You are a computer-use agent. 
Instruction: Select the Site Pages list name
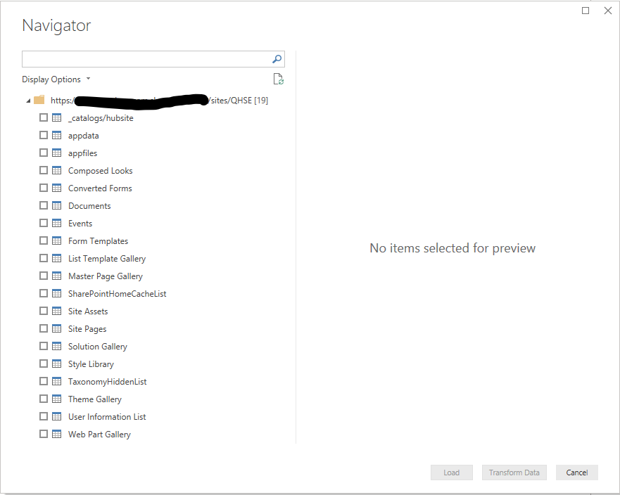pos(87,328)
